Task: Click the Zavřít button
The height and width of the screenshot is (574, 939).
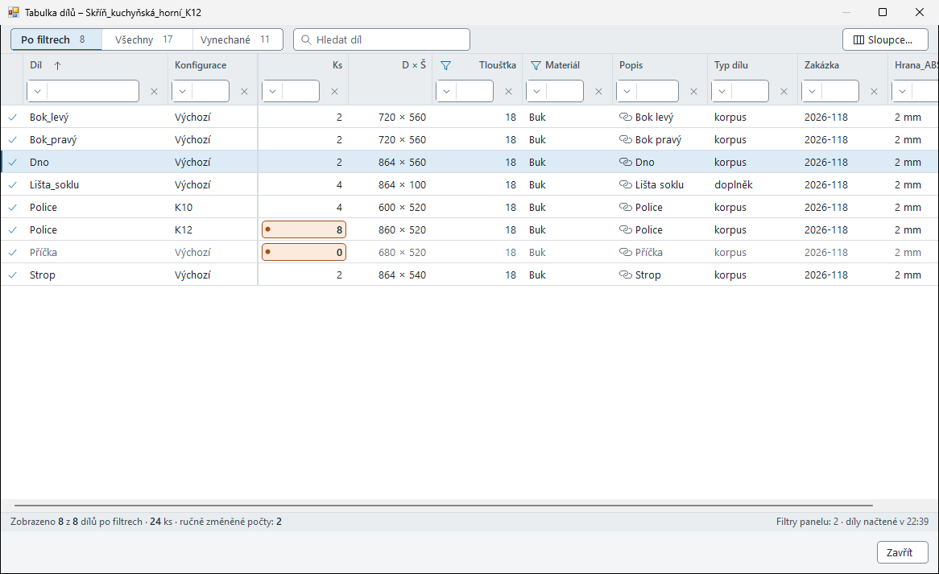Action: [903, 552]
